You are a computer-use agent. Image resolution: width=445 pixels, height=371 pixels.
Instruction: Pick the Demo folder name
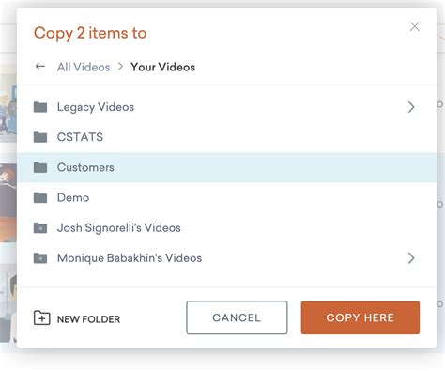click(73, 197)
